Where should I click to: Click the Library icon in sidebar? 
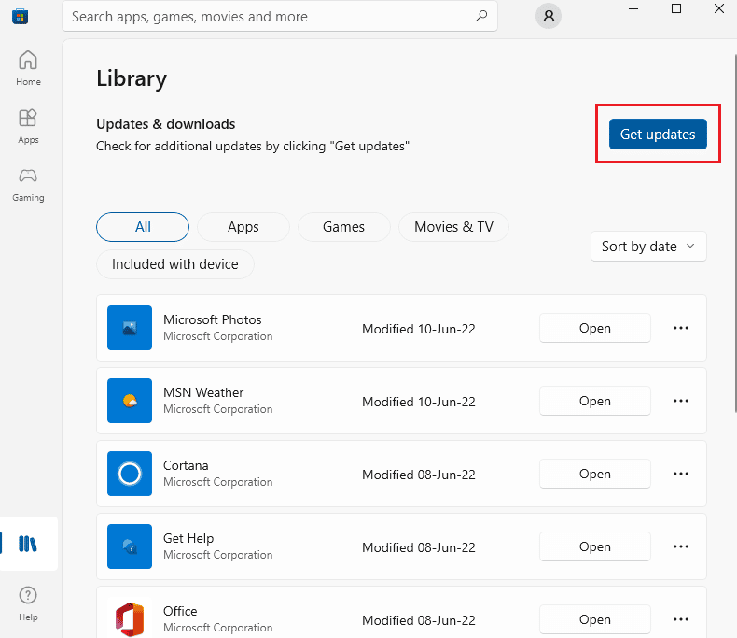coord(29,544)
